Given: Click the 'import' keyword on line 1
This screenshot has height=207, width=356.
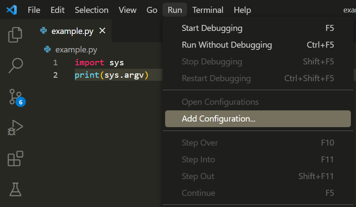Looking at the screenshot, I should click(90, 62).
